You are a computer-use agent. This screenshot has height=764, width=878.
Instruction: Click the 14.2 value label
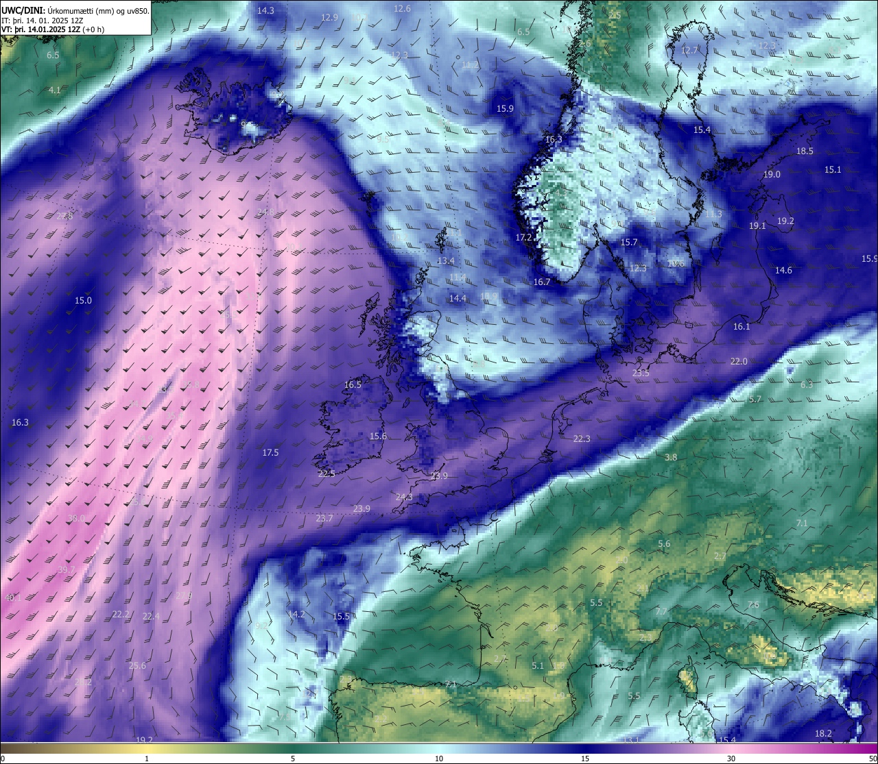[x=296, y=614]
